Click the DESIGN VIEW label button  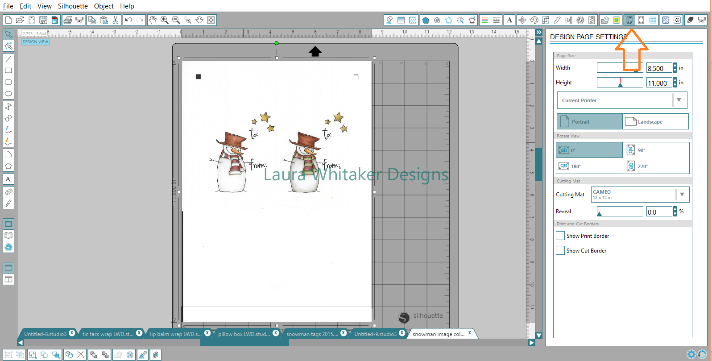tap(35, 42)
